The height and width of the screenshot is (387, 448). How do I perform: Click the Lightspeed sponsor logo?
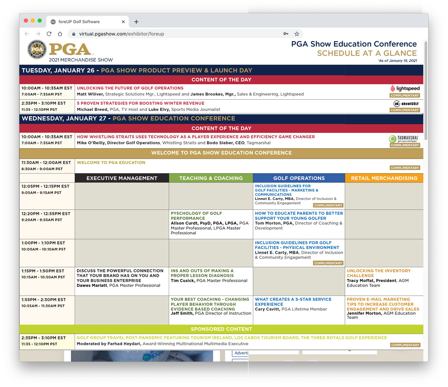click(405, 88)
